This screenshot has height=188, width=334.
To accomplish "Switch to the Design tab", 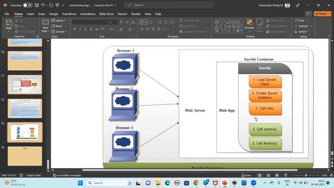I will [54, 14].
